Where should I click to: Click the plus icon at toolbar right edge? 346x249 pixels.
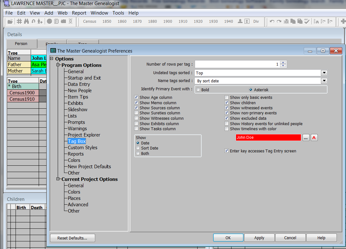(343, 21)
